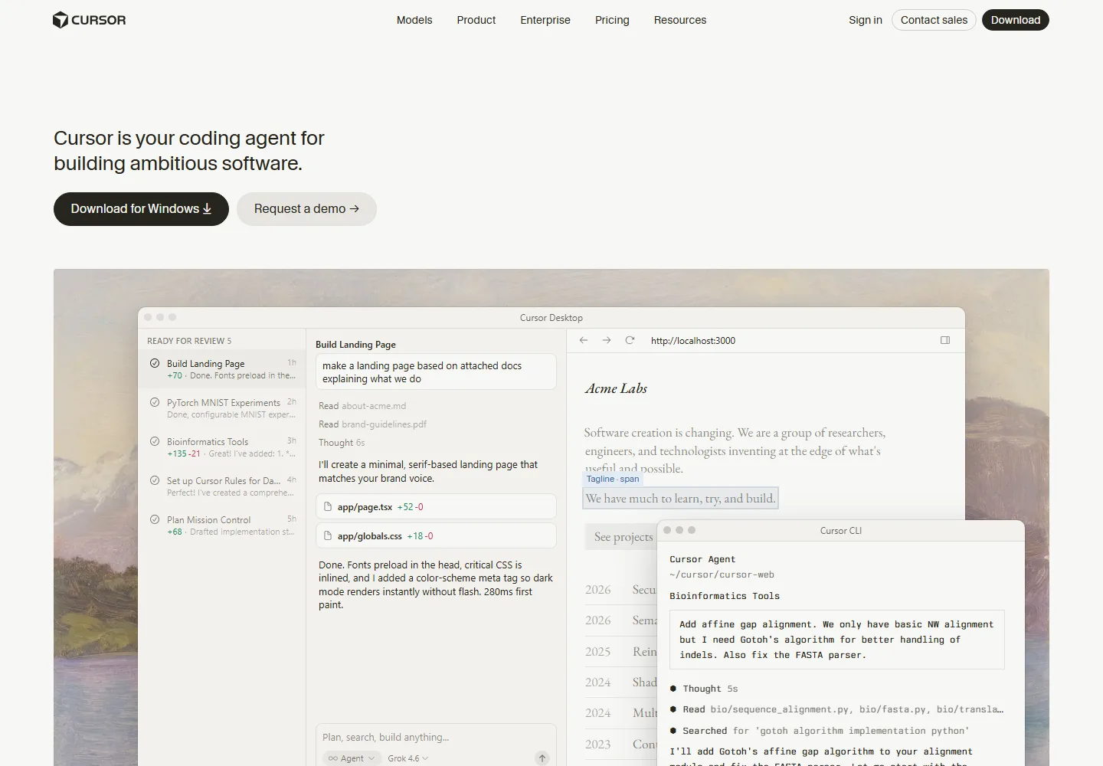
Task: Click Download for Windows button
Action: click(141, 209)
